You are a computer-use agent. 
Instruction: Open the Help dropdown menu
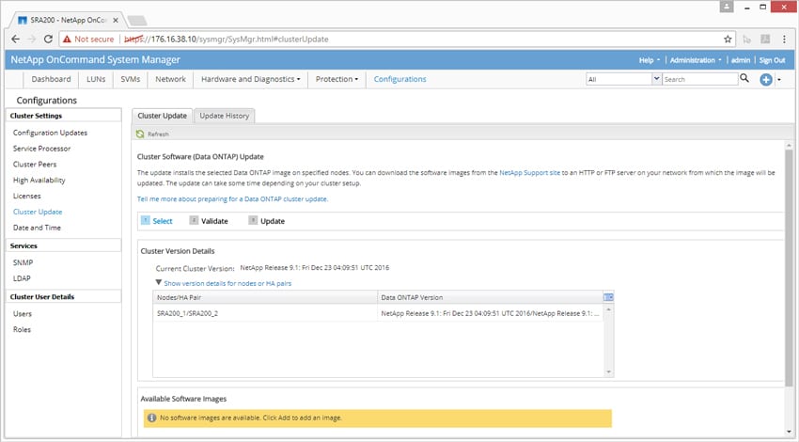(x=650, y=60)
